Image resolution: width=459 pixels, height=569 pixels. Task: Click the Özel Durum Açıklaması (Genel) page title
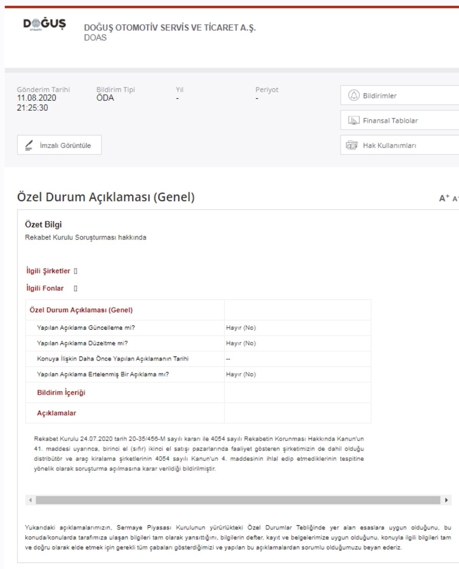[106, 197]
